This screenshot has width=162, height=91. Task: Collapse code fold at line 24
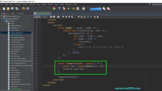coord(40,63)
